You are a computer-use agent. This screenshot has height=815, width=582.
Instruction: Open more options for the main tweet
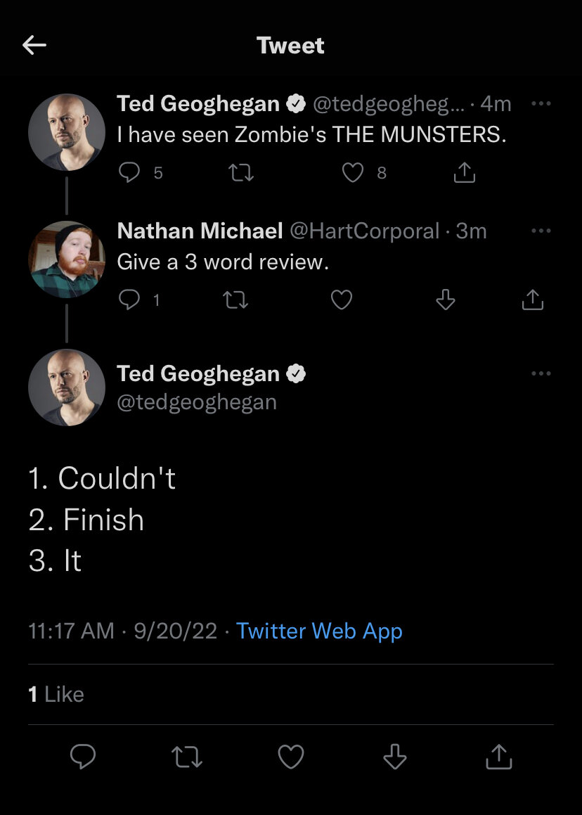[x=541, y=373]
